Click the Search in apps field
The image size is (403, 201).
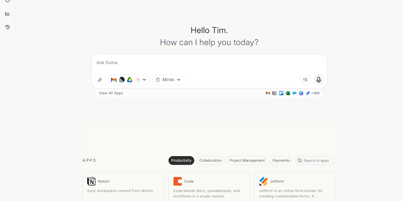click(316, 161)
